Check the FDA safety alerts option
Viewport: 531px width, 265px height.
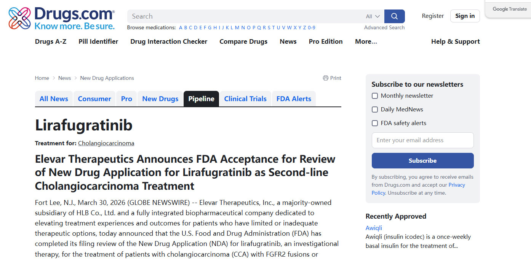click(x=375, y=123)
